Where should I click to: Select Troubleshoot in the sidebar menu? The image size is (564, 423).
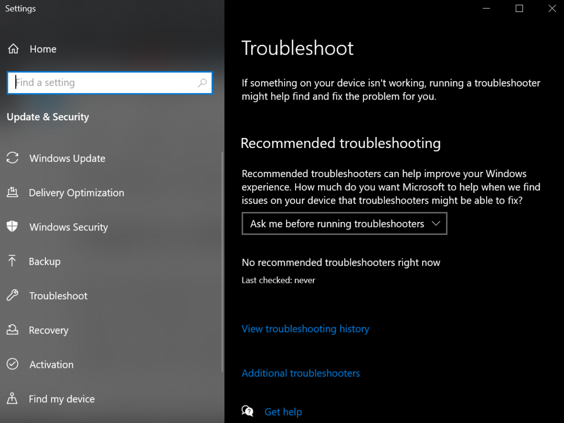(58, 296)
